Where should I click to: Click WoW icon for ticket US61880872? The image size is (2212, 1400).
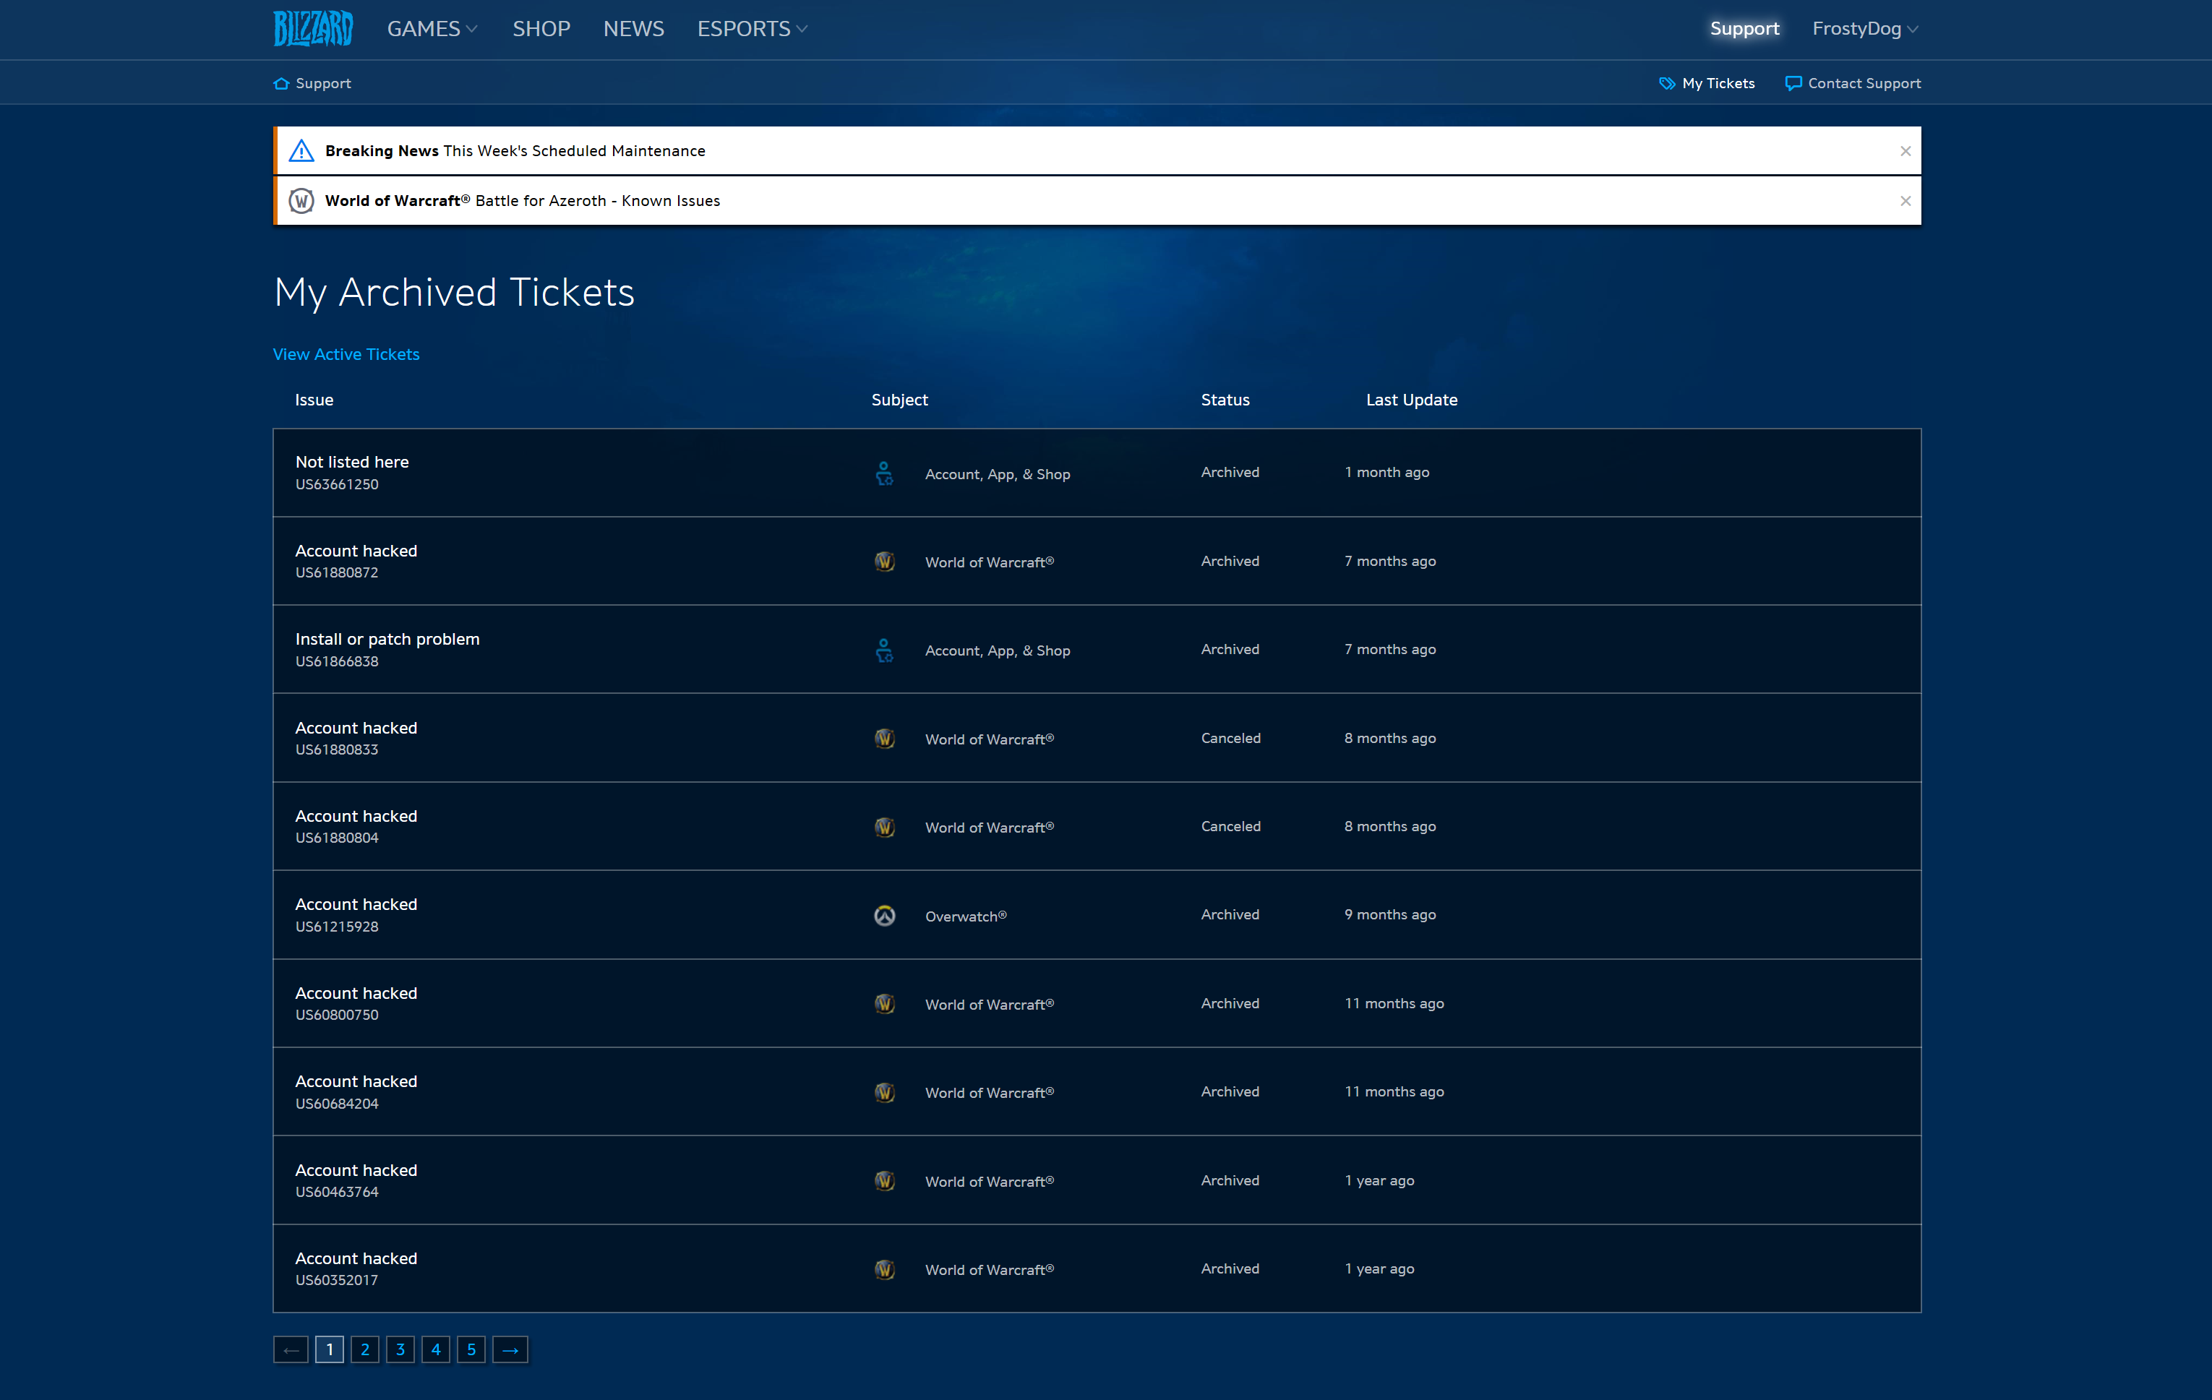[885, 562]
